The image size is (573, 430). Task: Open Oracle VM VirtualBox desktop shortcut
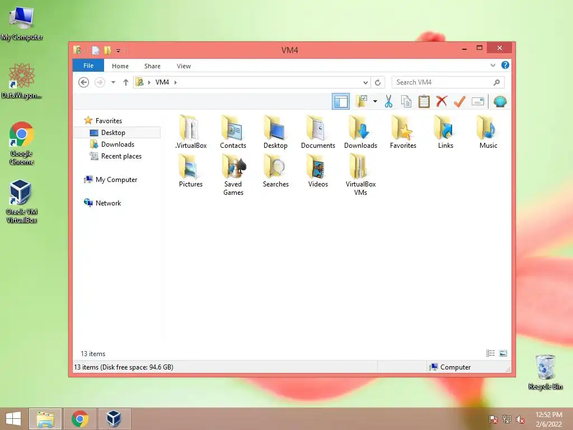[22, 201]
